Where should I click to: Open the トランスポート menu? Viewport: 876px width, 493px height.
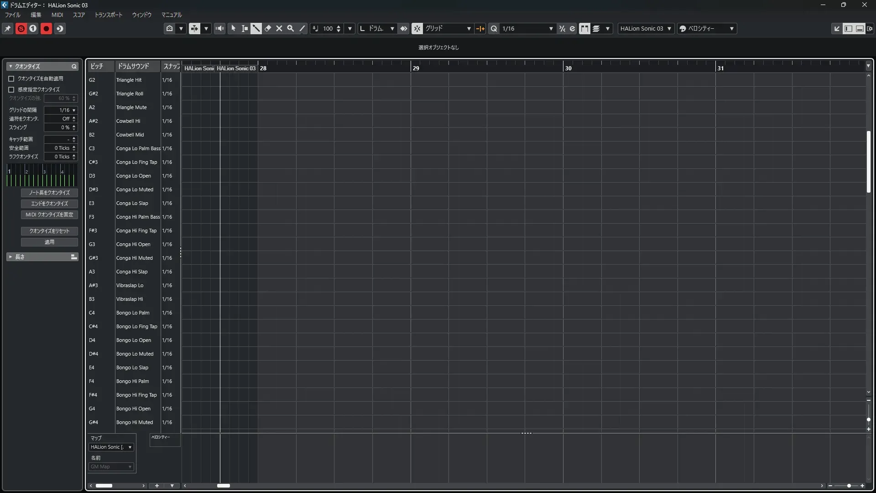109,15
